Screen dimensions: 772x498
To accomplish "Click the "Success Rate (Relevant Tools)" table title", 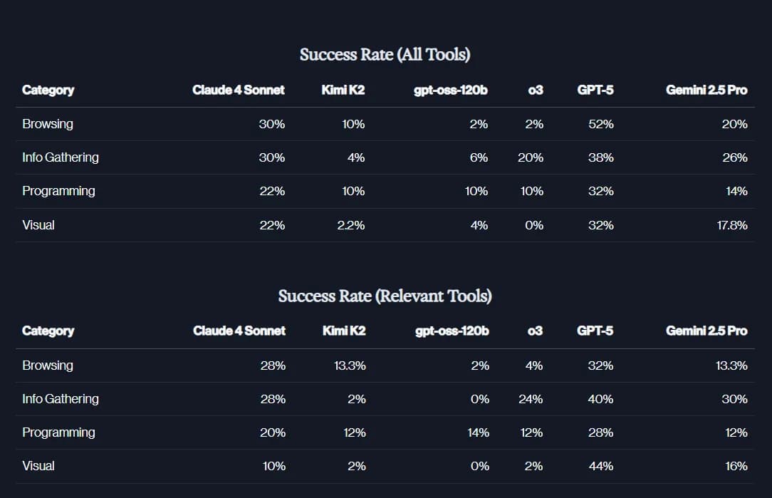I will pyautogui.click(x=385, y=296).
